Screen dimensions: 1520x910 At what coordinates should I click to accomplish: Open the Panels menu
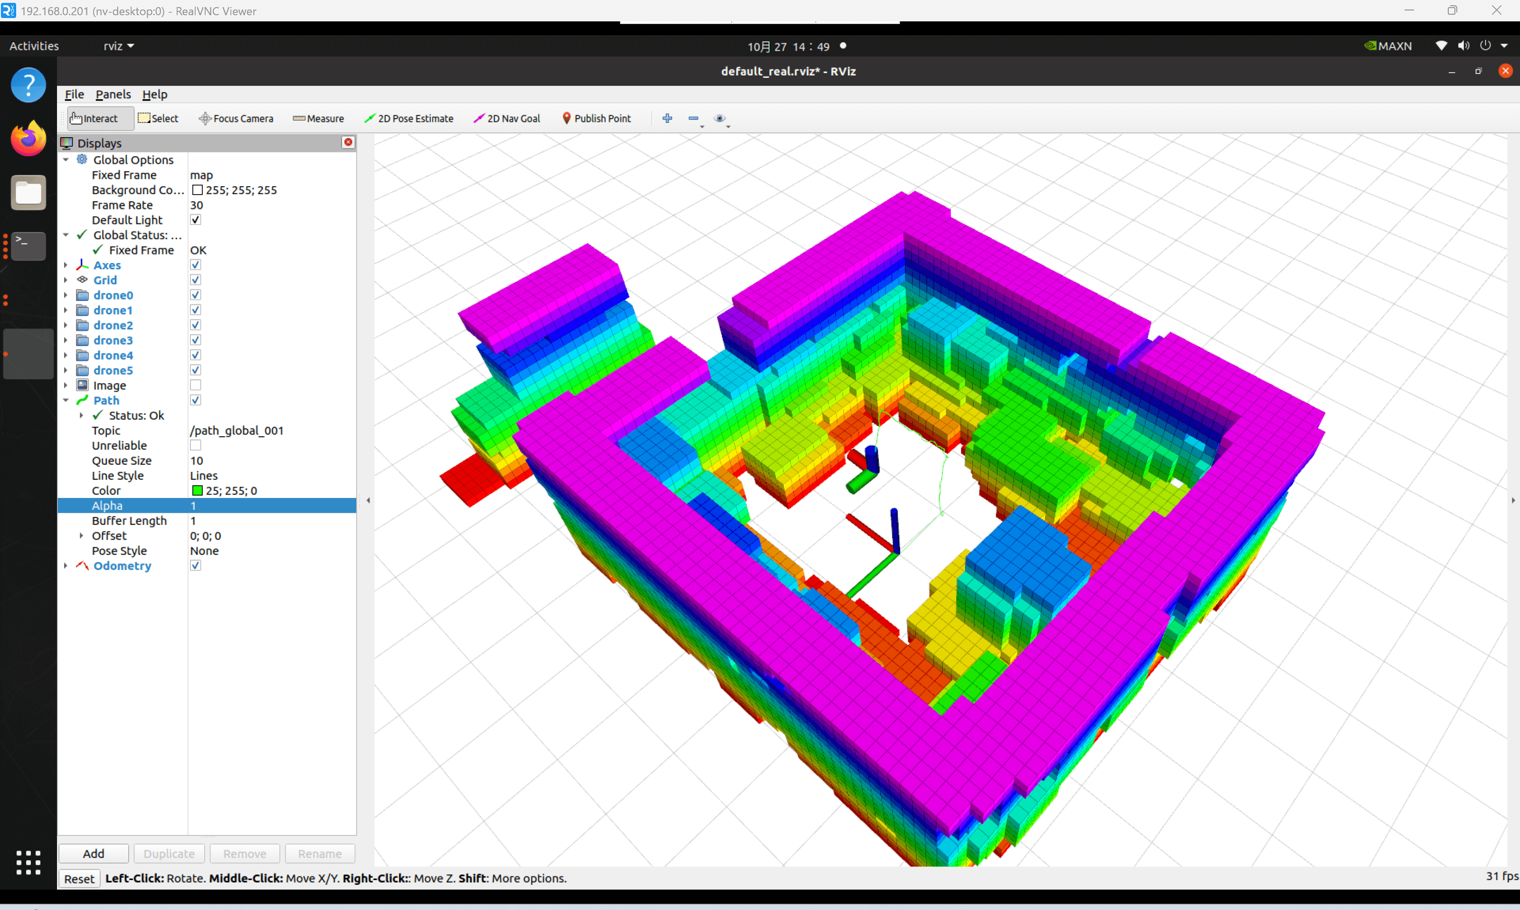tap(113, 94)
